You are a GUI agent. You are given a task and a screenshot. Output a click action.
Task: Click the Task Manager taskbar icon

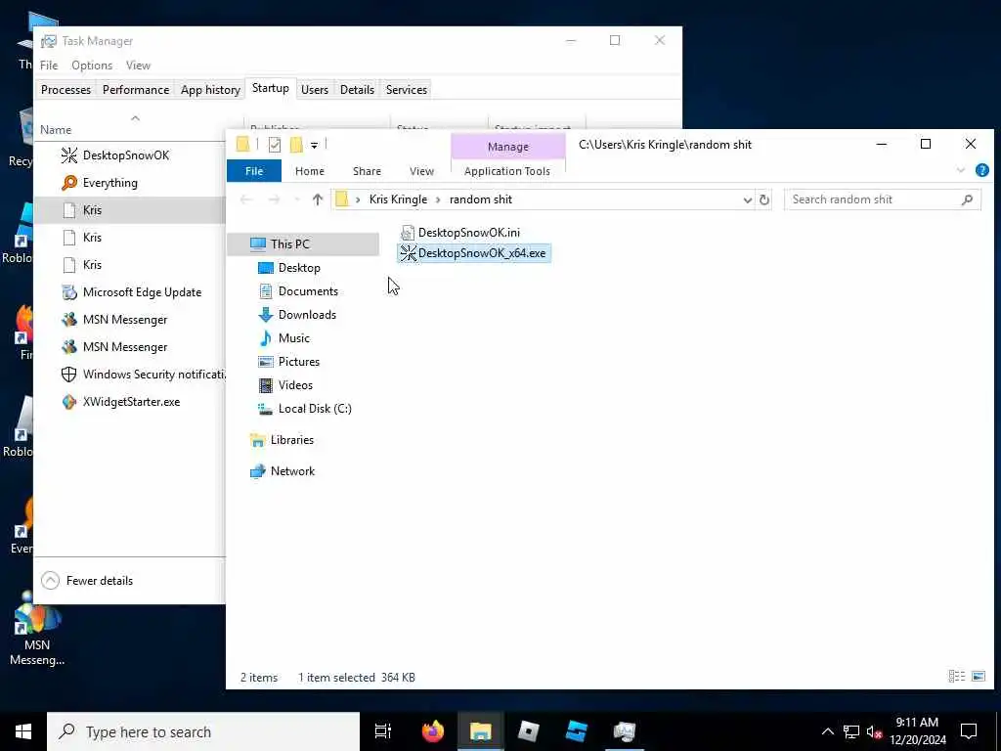point(625,731)
